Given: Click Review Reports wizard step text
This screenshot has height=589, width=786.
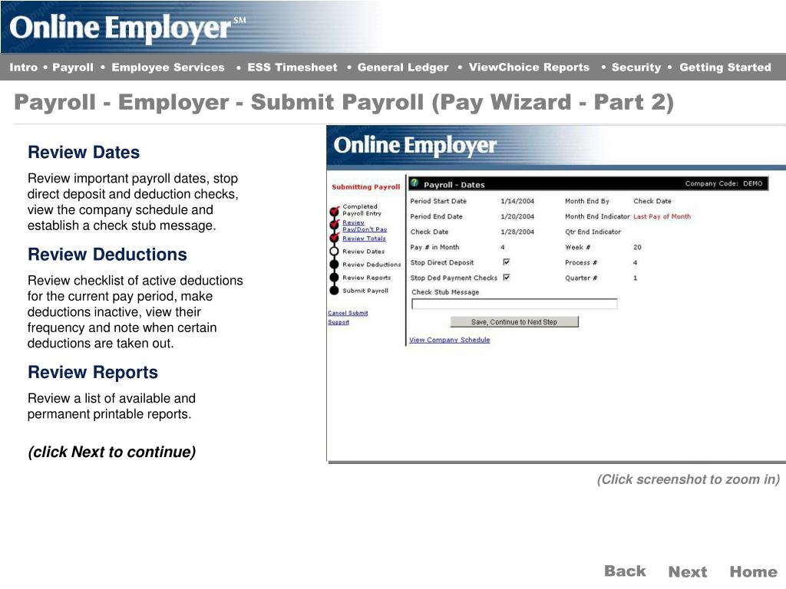Looking at the screenshot, I should pos(366,278).
